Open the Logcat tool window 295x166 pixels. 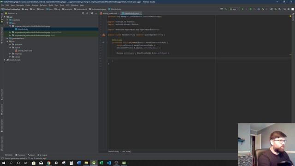click(42, 155)
